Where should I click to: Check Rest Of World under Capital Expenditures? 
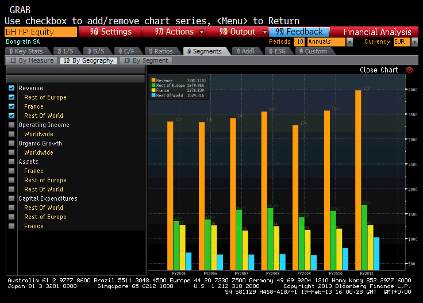[x=11, y=208]
